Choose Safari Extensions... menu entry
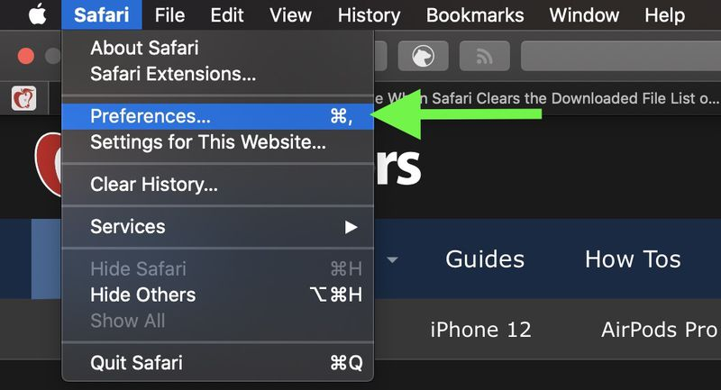The image size is (721, 390). 173,74
